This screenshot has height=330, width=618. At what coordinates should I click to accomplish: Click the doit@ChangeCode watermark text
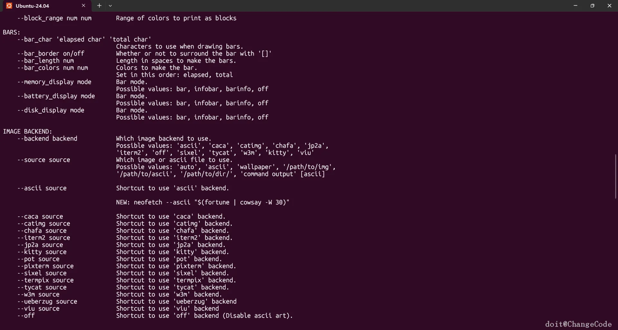[578, 324]
